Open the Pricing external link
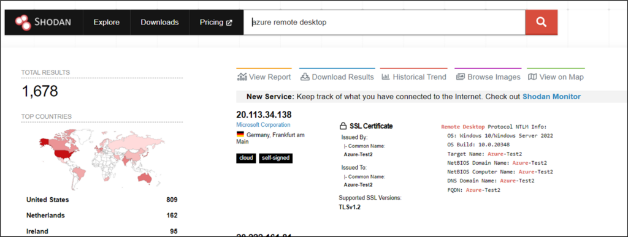 (216, 23)
